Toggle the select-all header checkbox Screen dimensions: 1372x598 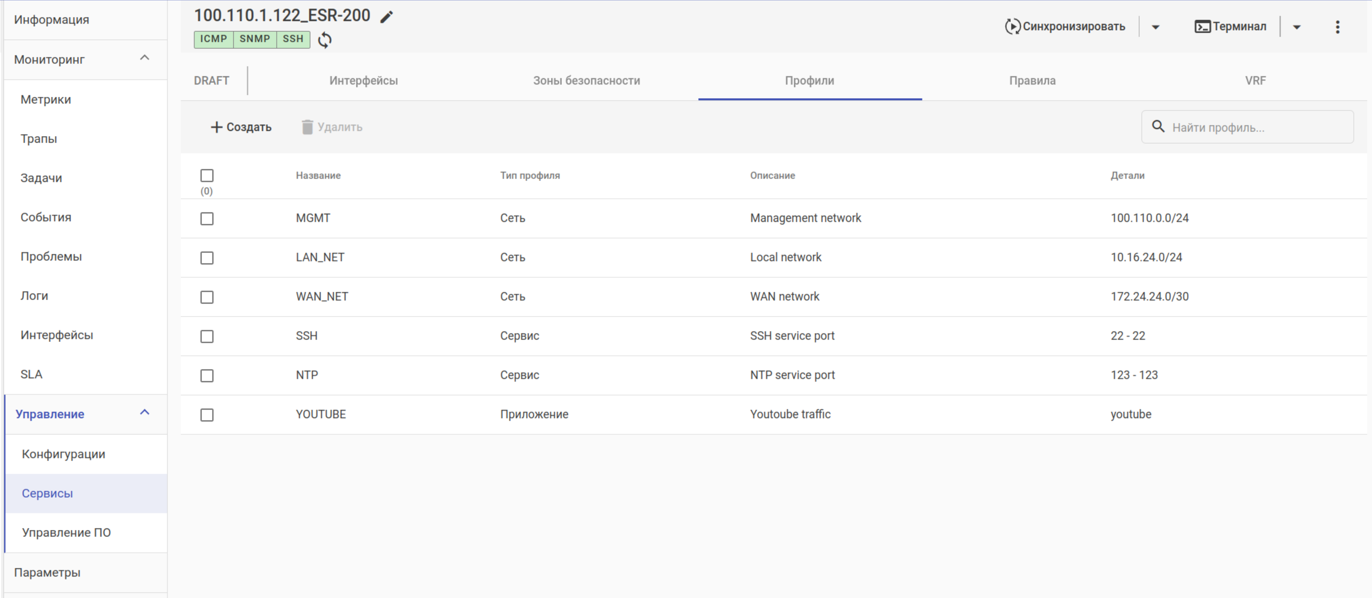207,175
